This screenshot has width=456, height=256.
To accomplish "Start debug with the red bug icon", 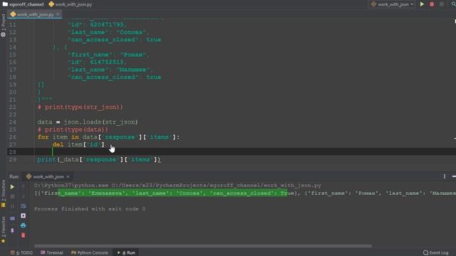I will tap(432, 4).
